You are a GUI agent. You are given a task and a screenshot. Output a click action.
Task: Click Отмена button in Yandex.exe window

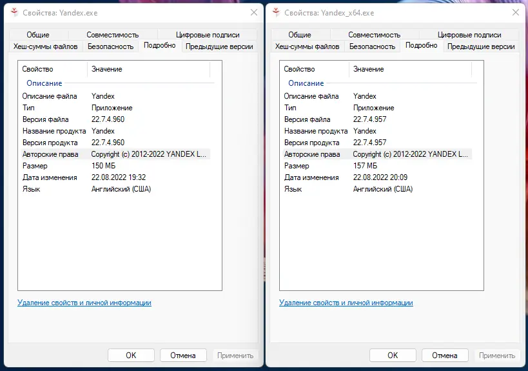click(x=182, y=355)
